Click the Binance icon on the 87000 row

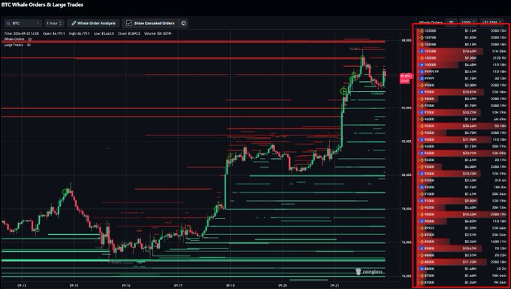(x=422, y=282)
